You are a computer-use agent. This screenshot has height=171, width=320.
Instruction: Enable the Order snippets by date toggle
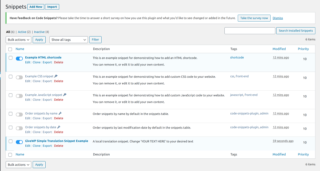tap(19, 128)
